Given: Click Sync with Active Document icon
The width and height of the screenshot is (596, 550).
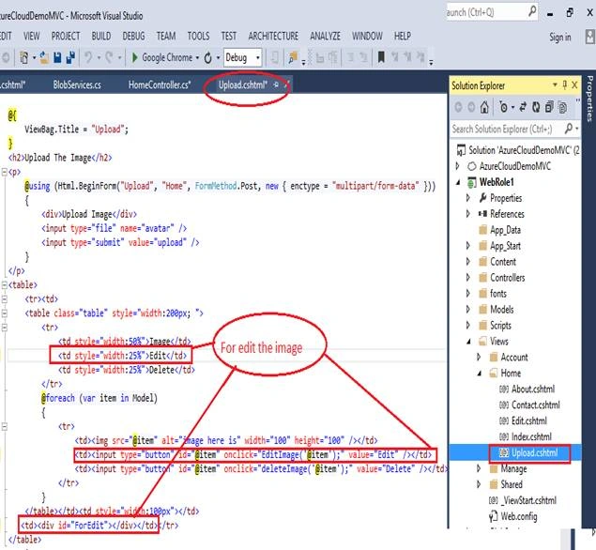Looking at the screenshot, I should tap(523, 107).
